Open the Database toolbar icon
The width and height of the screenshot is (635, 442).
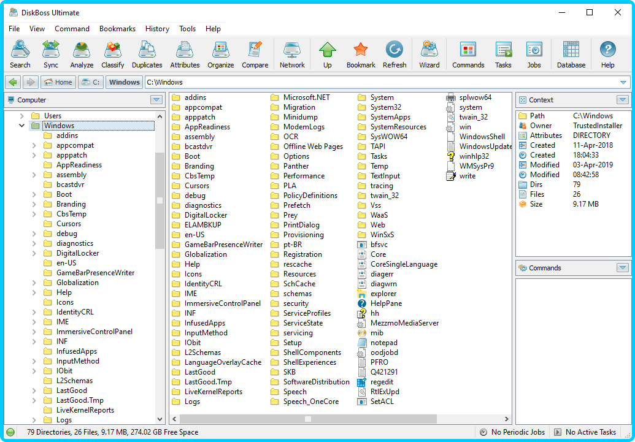[571, 54]
